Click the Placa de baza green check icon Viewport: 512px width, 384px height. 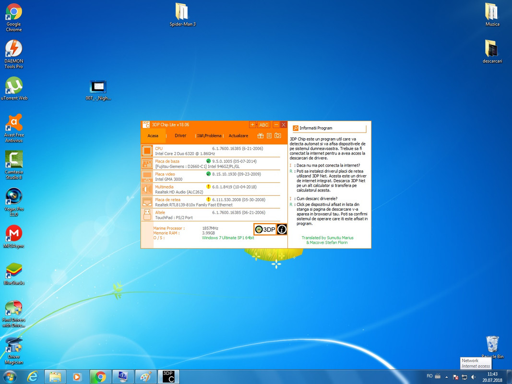coord(208,161)
